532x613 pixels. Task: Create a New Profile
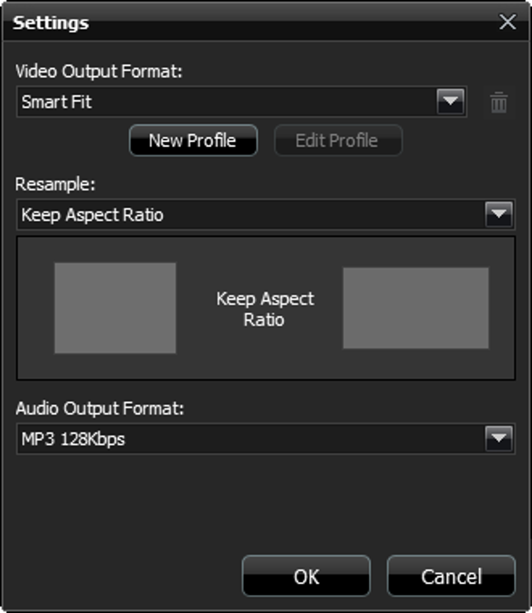coord(193,140)
